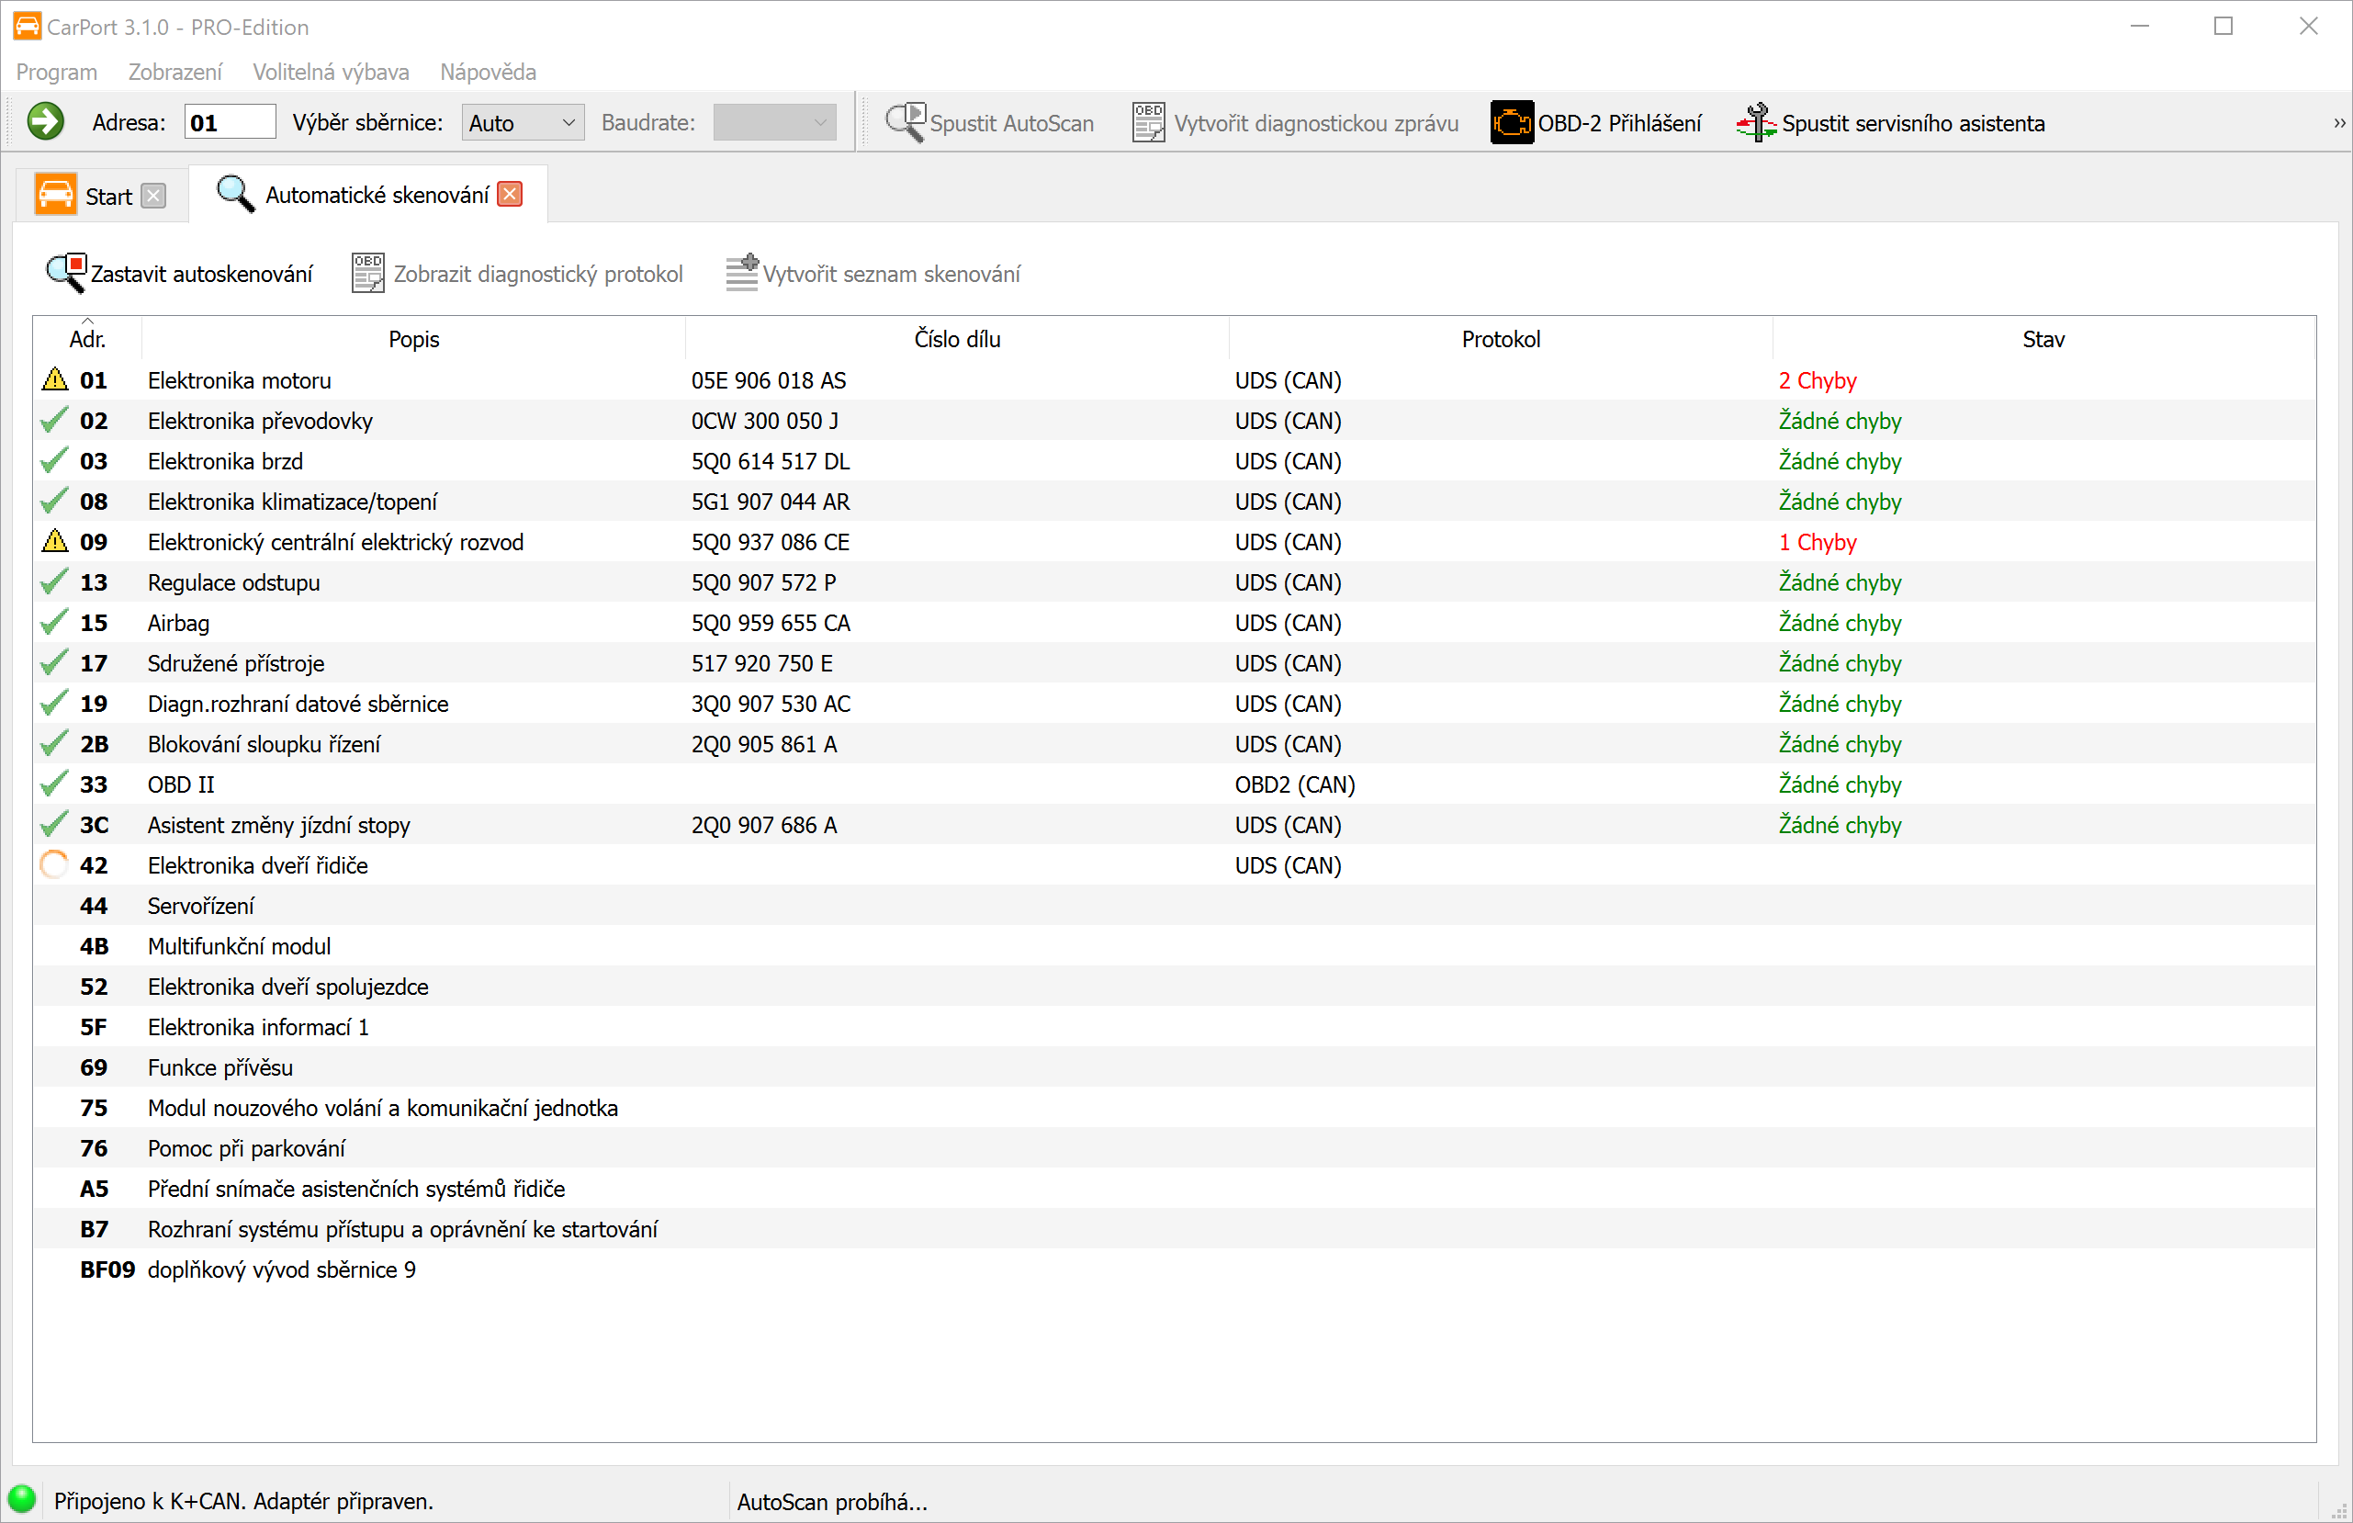
Task: Click the Vytvořit diagnostickou zprávu report icon
Action: tap(1148, 123)
